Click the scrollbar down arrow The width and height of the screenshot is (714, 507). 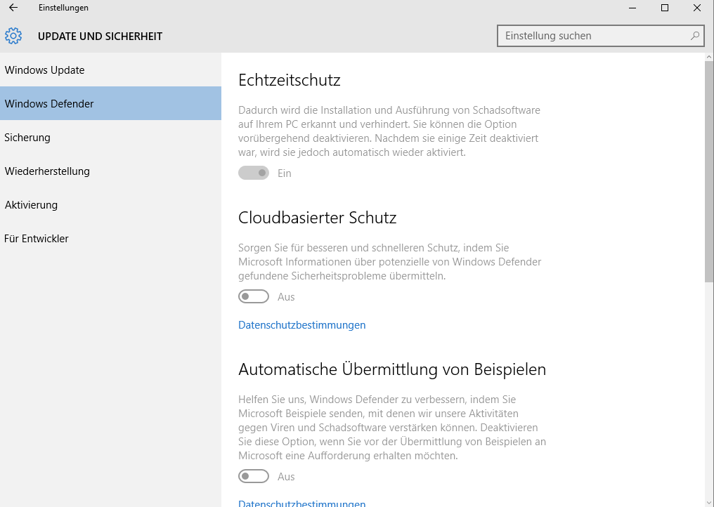[709, 503]
